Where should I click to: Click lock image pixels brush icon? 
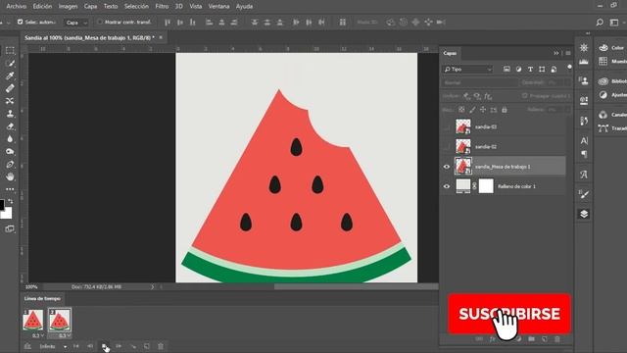[x=472, y=110]
